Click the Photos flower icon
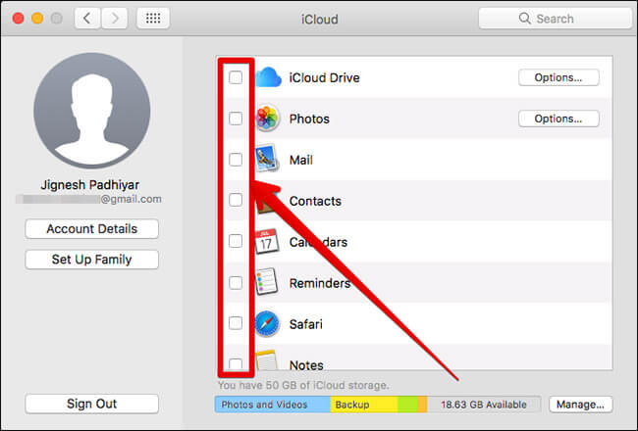This screenshot has width=638, height=431. [267, 119]
